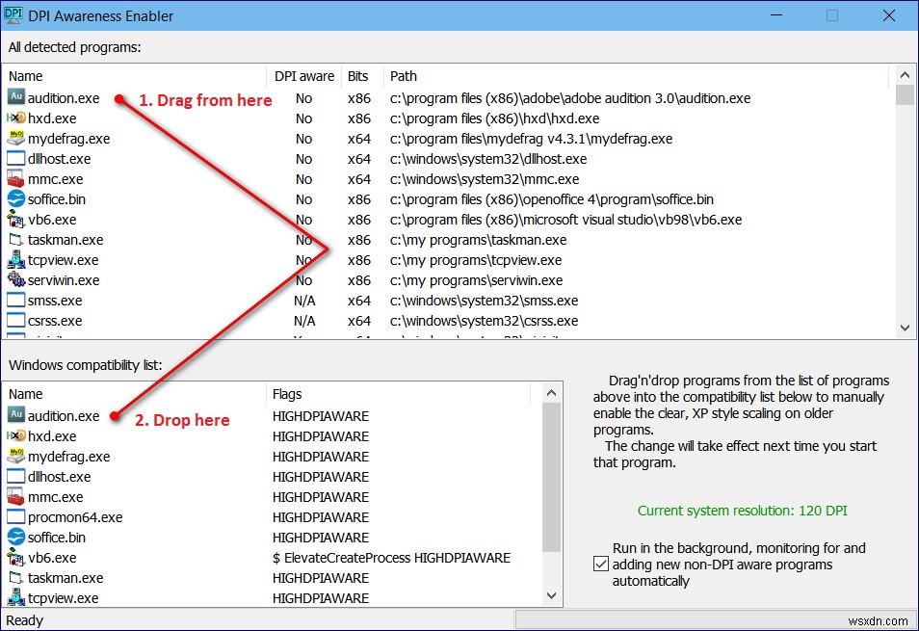The image size is (919, 631).
Task: Click Current system resolution: 120 DPI text
Action: click(742, 511)
